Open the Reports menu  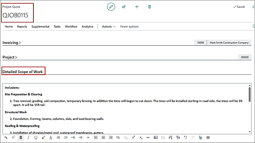tap(22, 27)
